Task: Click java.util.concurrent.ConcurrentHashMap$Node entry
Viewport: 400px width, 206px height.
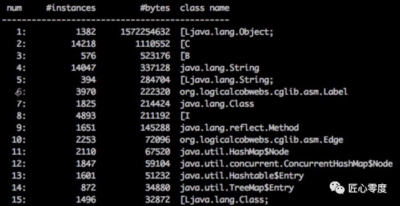Action: pyautogui.click(x=286, y=164)
